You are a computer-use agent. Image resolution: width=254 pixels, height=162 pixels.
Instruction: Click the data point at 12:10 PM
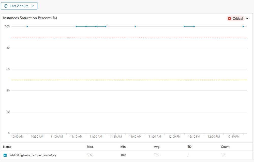pos(194,26)
